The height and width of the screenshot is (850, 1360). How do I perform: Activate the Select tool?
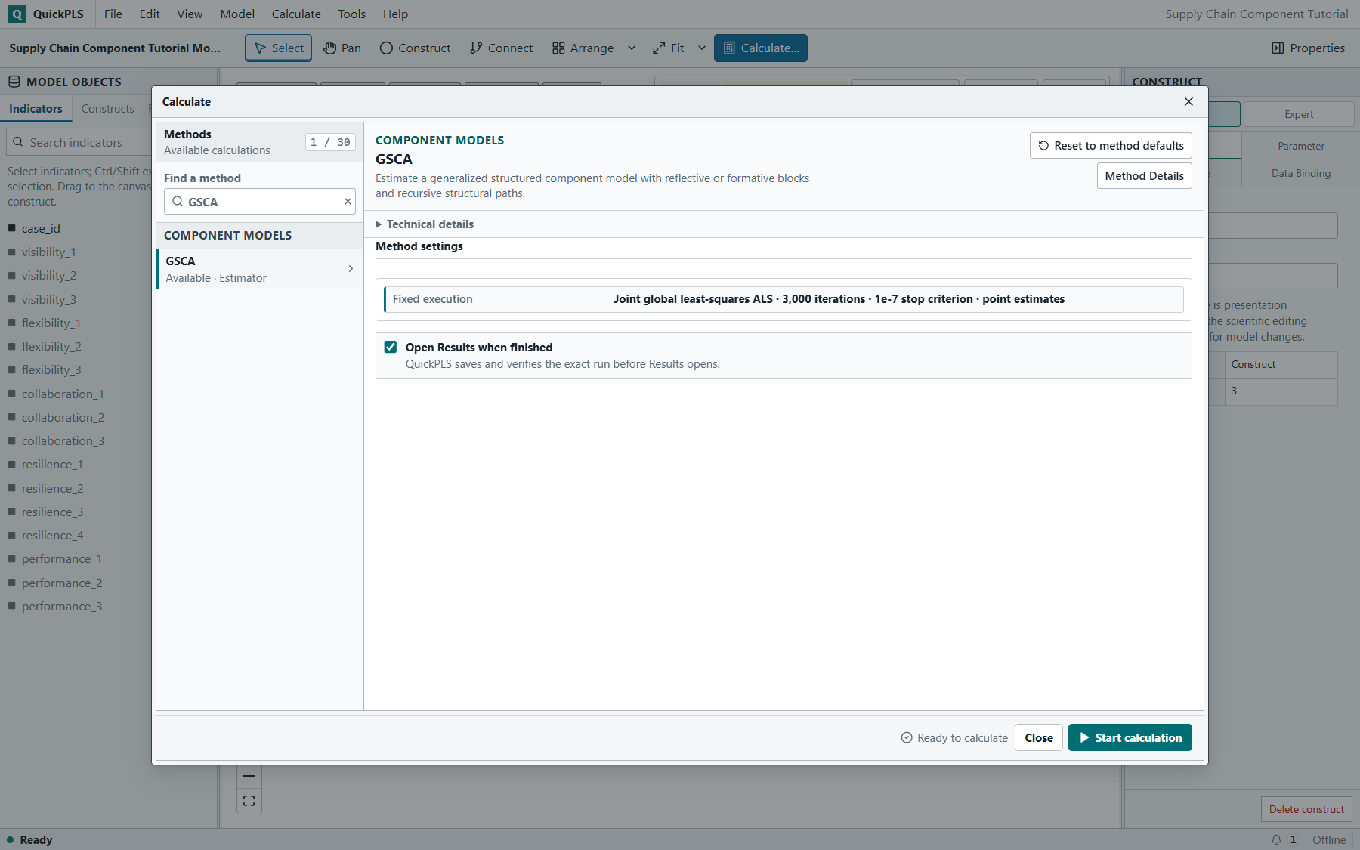tap(279, 48)
